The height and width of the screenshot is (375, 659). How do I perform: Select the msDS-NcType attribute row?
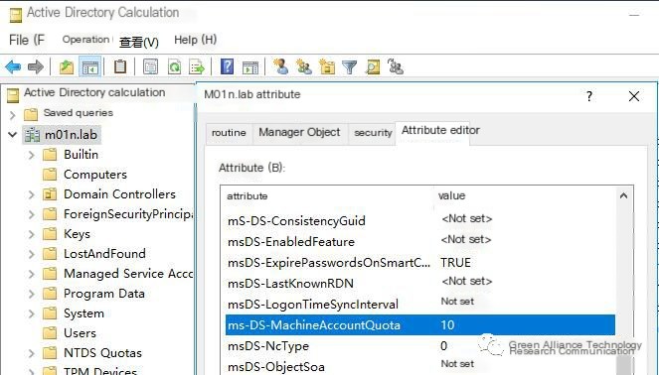(420, 346)
